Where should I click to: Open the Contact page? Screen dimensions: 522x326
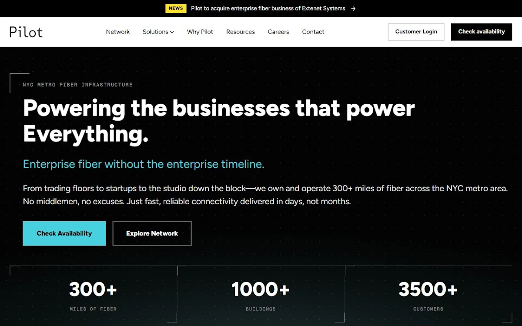[313, 32]
